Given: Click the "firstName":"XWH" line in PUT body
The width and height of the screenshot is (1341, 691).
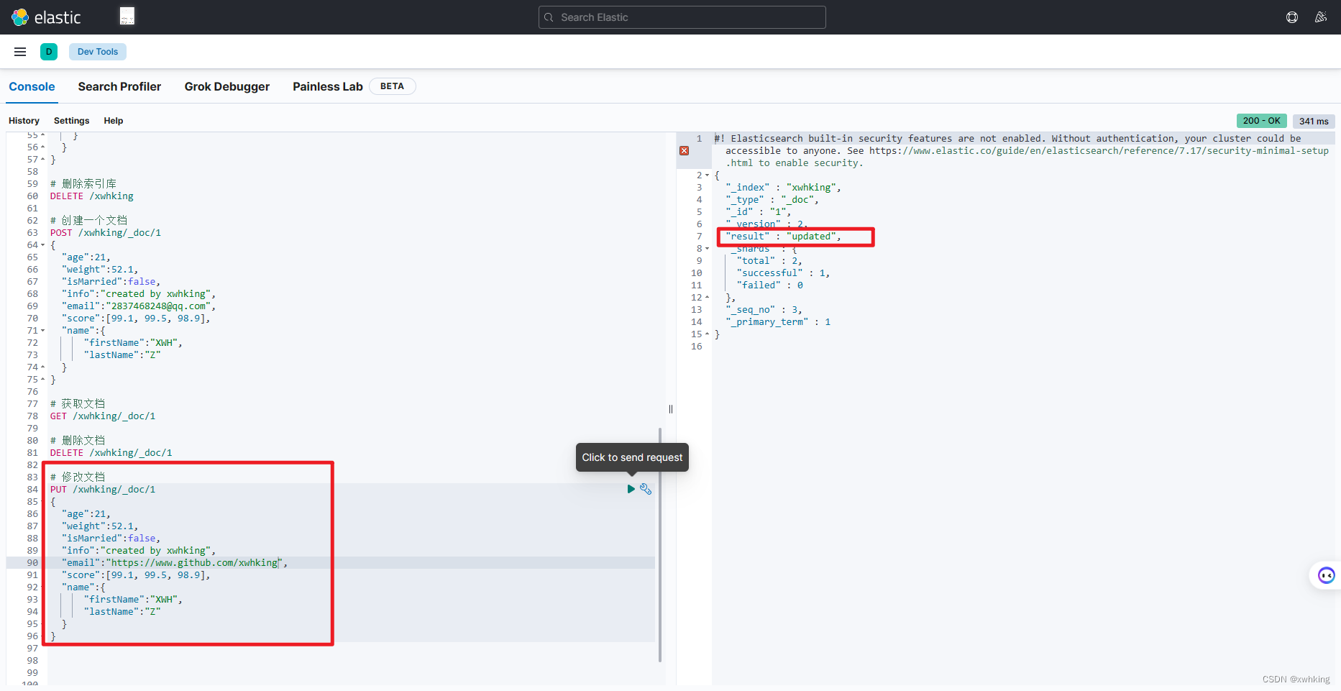Looking at the screenshot, I should (x=133, y=600).
